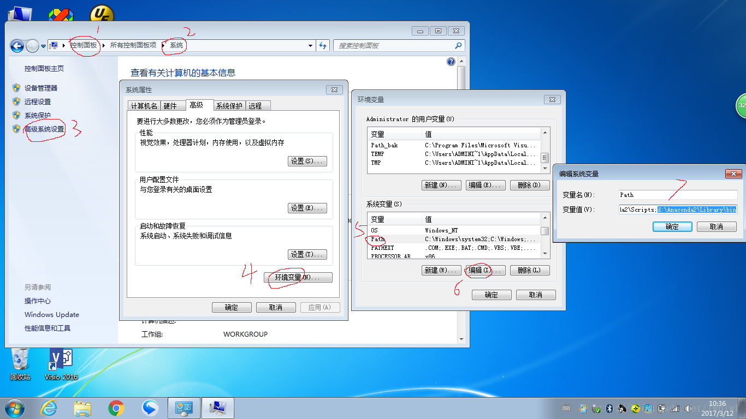The width and height of the screenshot is (746, 419).
Task: Open the Windows Update link in sidebar
Action: pos(51,314)
